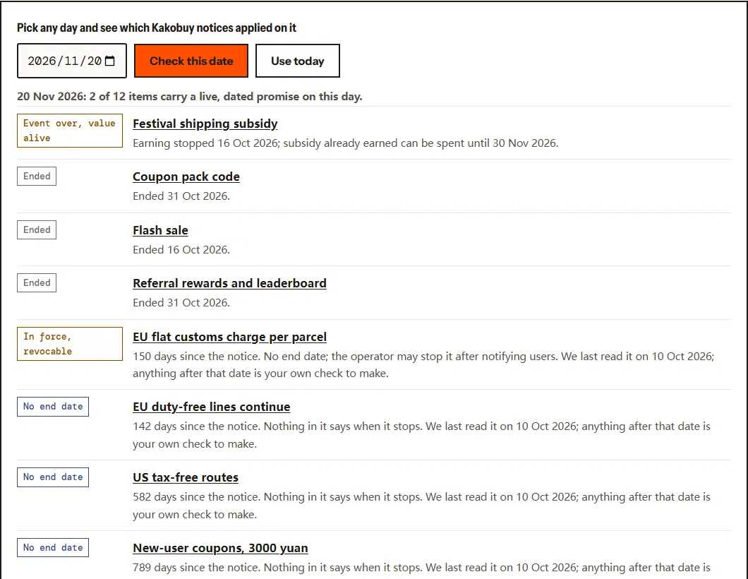Open Referral rewards and leaderboard link
The image size is (748, 579).
click(x=229, y=283)
